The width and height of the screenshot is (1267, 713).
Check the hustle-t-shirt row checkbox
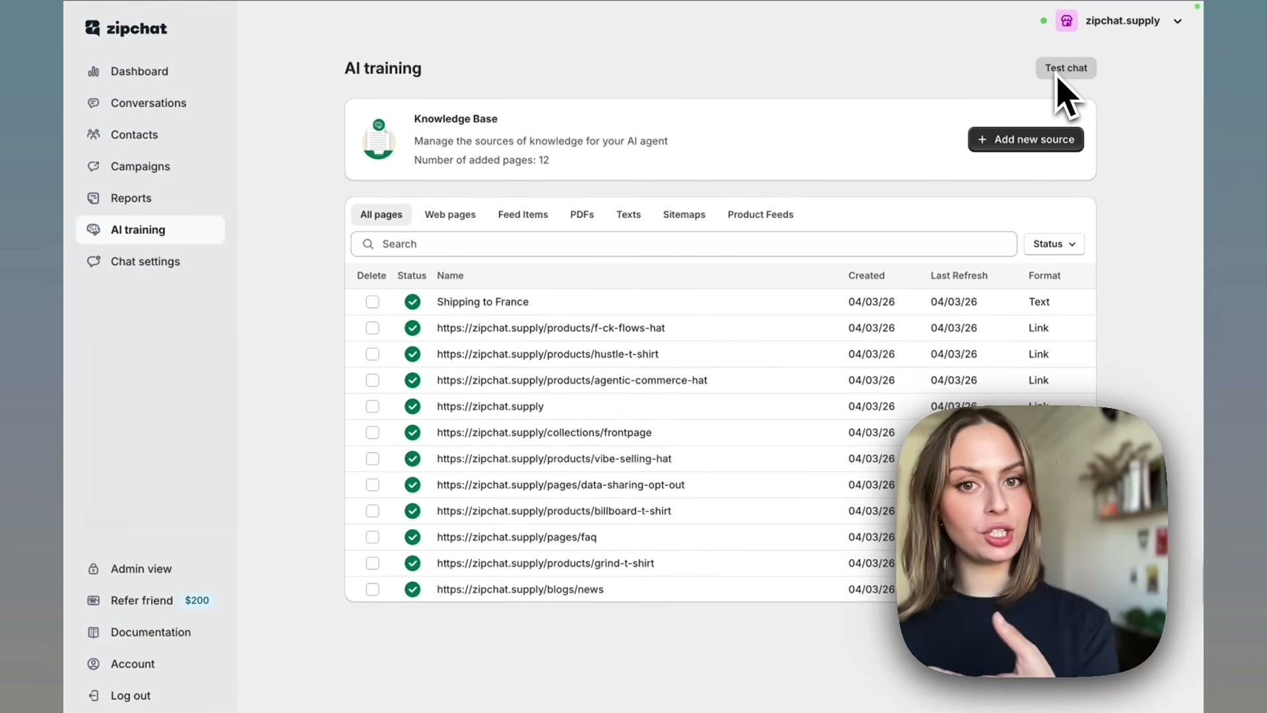click(x=373, y=355)
